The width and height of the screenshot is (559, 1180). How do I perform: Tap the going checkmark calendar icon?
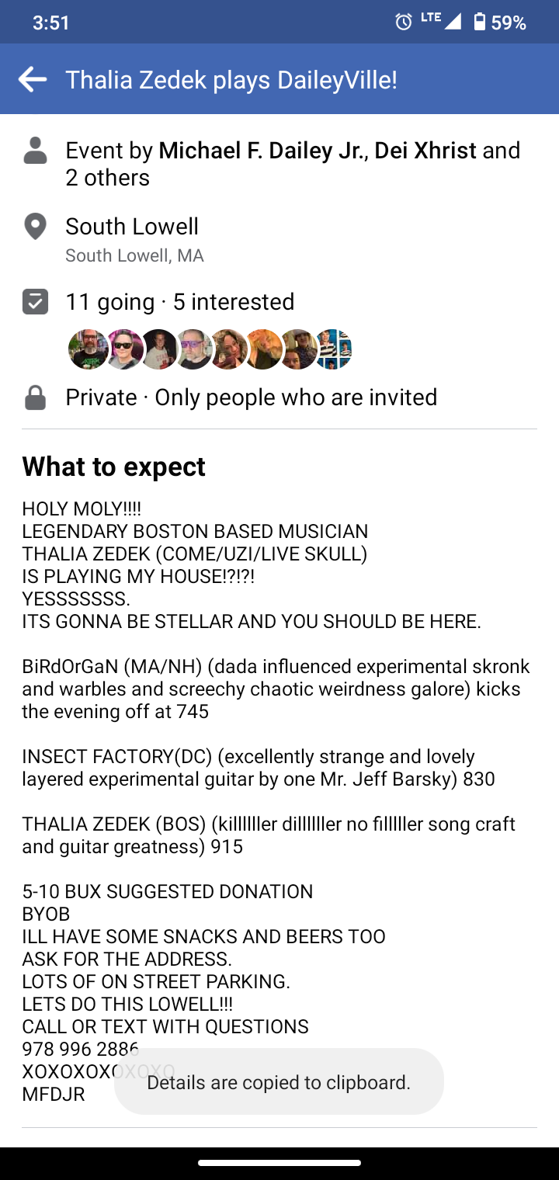coord(36,302)
